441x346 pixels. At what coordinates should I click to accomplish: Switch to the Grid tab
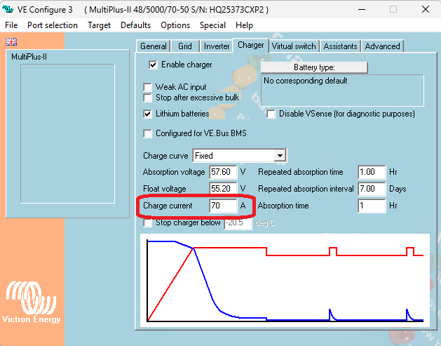pyautogui.click(x=185, y=46)
